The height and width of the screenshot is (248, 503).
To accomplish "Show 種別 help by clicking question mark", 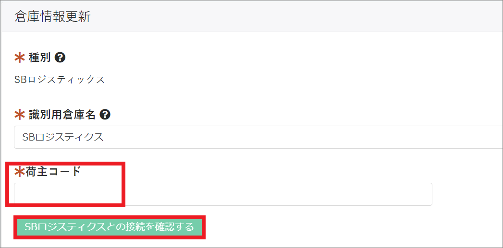I will (x=60, y=58).
